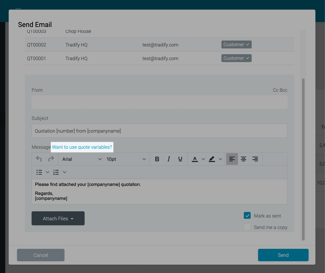This screenshot has height=273, width=325.
Task: Toggle underline formatting
Action: pos(180,159)
